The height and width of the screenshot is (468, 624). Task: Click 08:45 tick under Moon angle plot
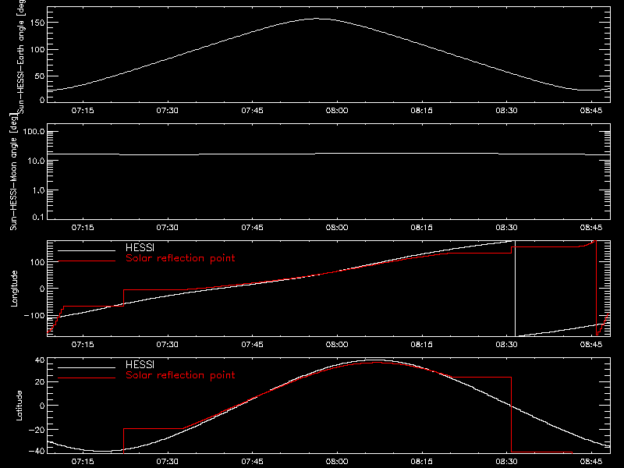tap(591, 228)
